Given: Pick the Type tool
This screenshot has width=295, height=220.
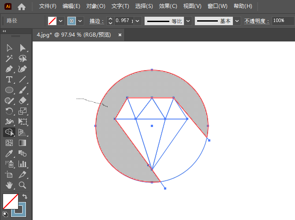Looking at the screenshot, I should (x=9, y=79).
